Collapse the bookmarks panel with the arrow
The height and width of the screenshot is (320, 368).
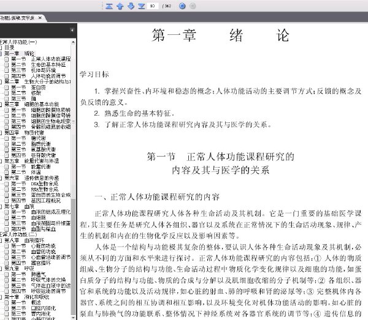(72, 30)
